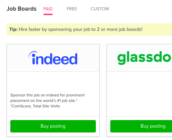Viewport: 172px width, 140px height.
Task: Click the pink underline beneath PAID
Action: 48,14
